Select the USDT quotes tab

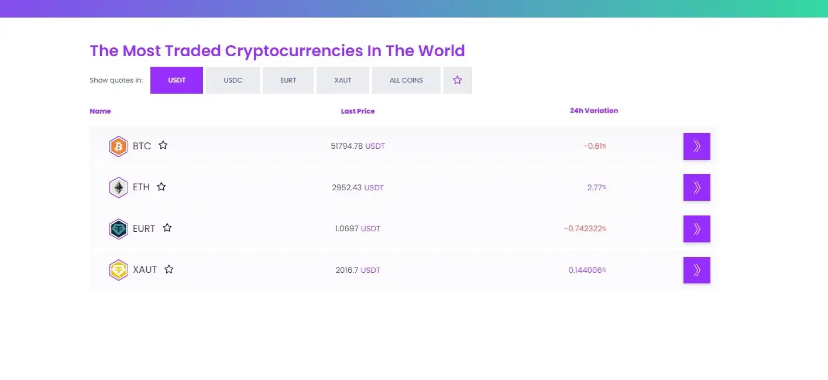[x=177, y=80]
